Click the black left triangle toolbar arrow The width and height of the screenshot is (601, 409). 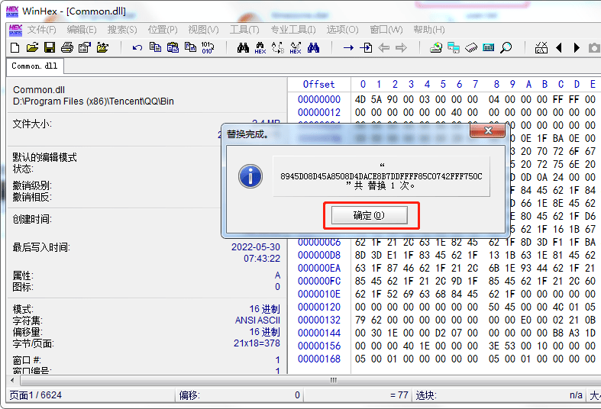(x=559, y=48)
